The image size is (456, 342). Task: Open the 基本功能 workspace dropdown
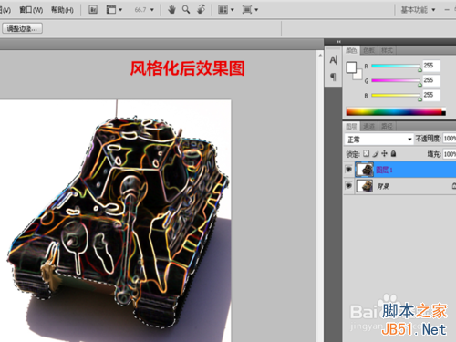418,10
